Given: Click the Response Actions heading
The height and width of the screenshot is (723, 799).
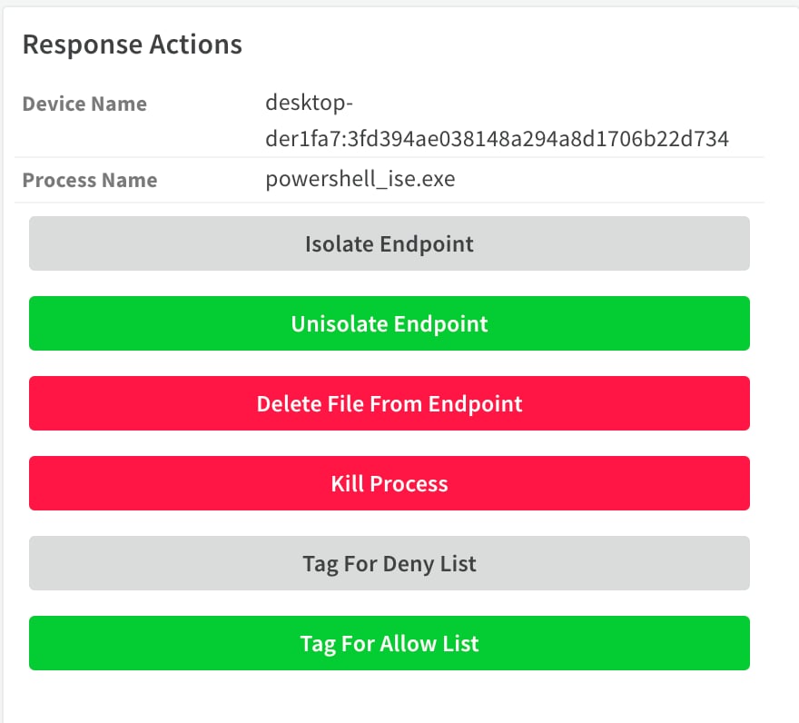Looking at the screenshot, I should pos(133,45).
